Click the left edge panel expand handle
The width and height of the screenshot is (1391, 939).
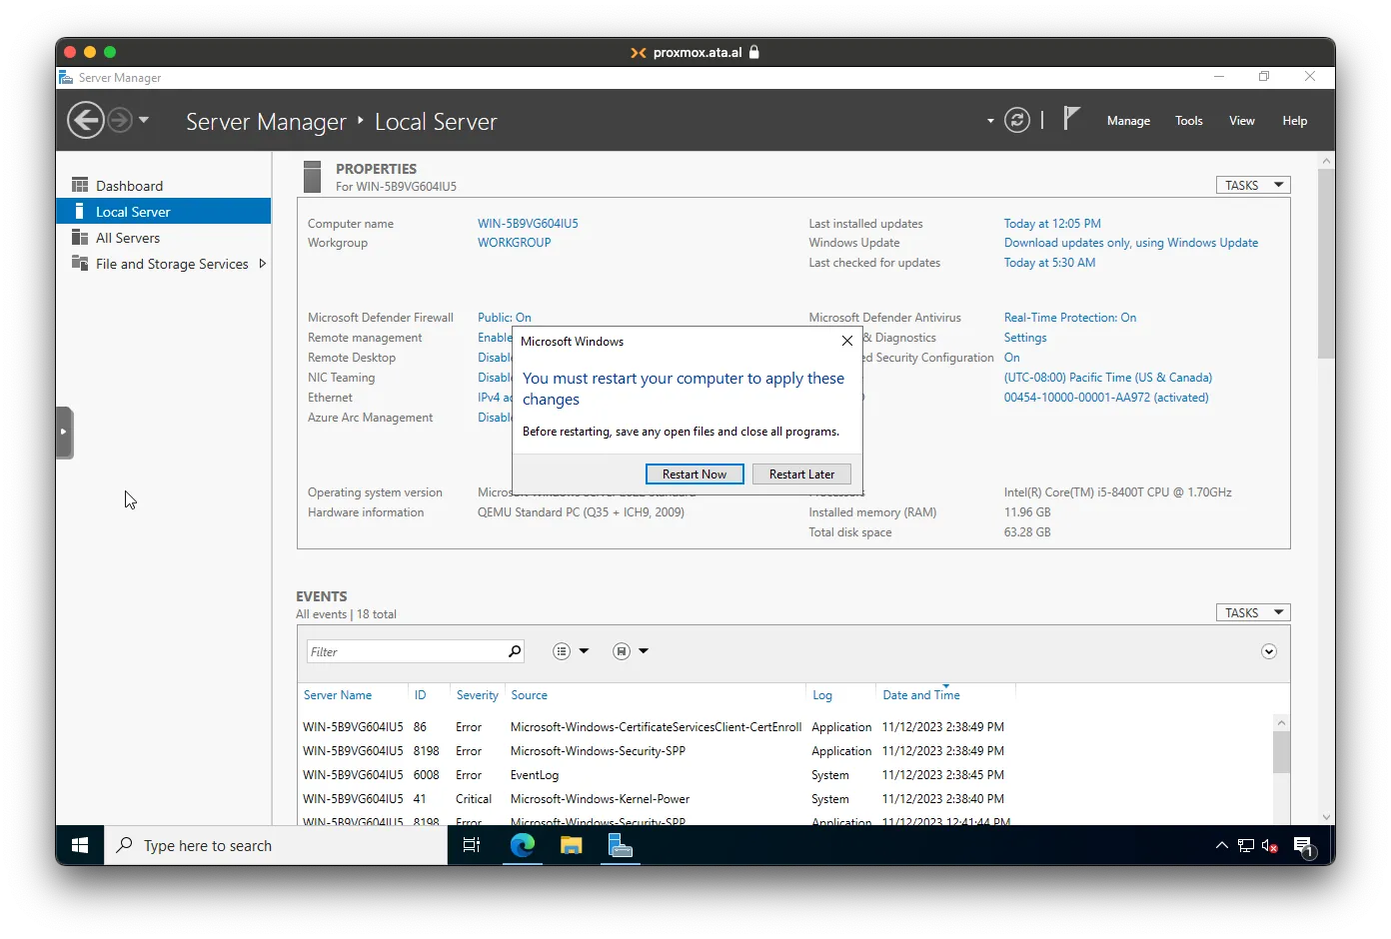[x=64, y=433]
